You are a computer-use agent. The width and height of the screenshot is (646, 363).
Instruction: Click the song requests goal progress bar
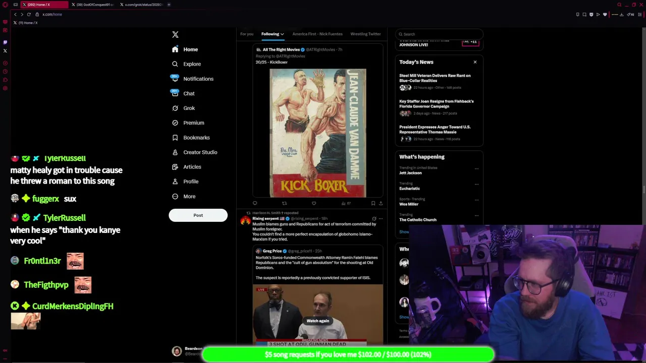[348, 354]
